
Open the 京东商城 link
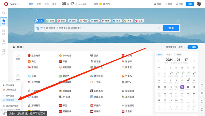click(34, 55)
